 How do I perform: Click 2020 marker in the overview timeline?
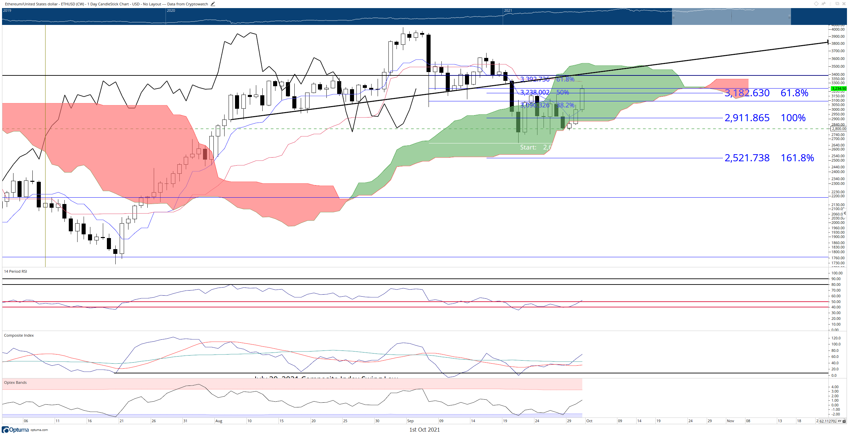[171, 10]
